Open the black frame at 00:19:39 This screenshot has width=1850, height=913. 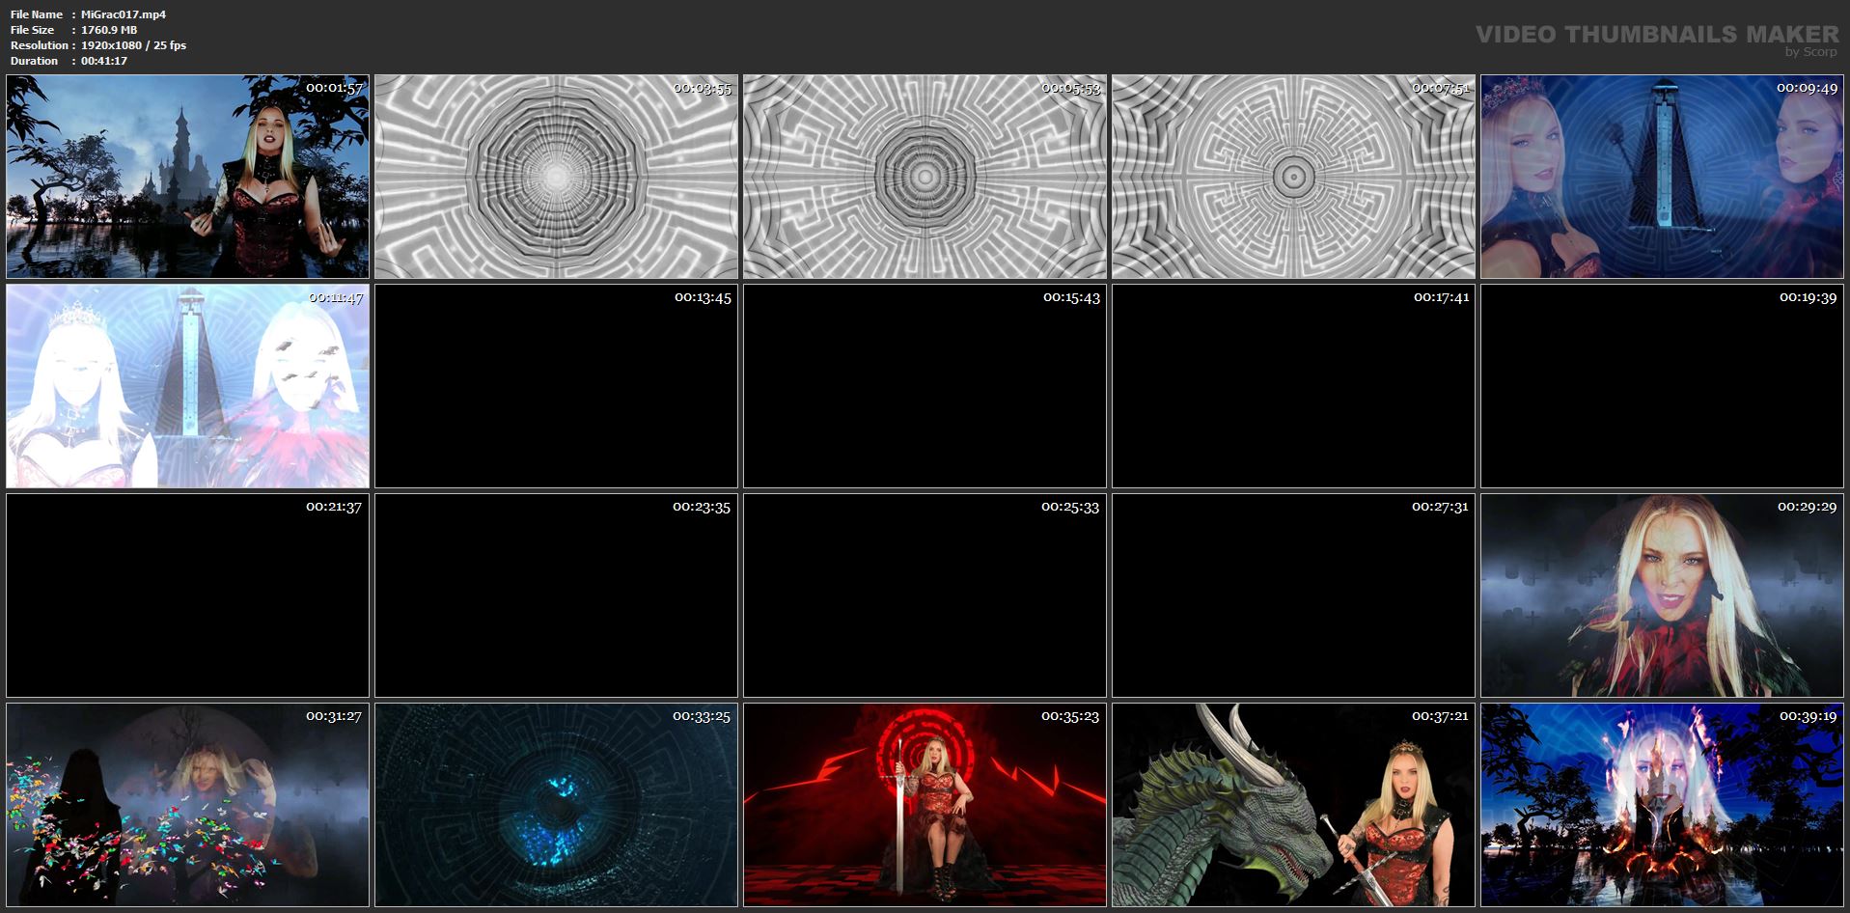(x=1662, y=386)
